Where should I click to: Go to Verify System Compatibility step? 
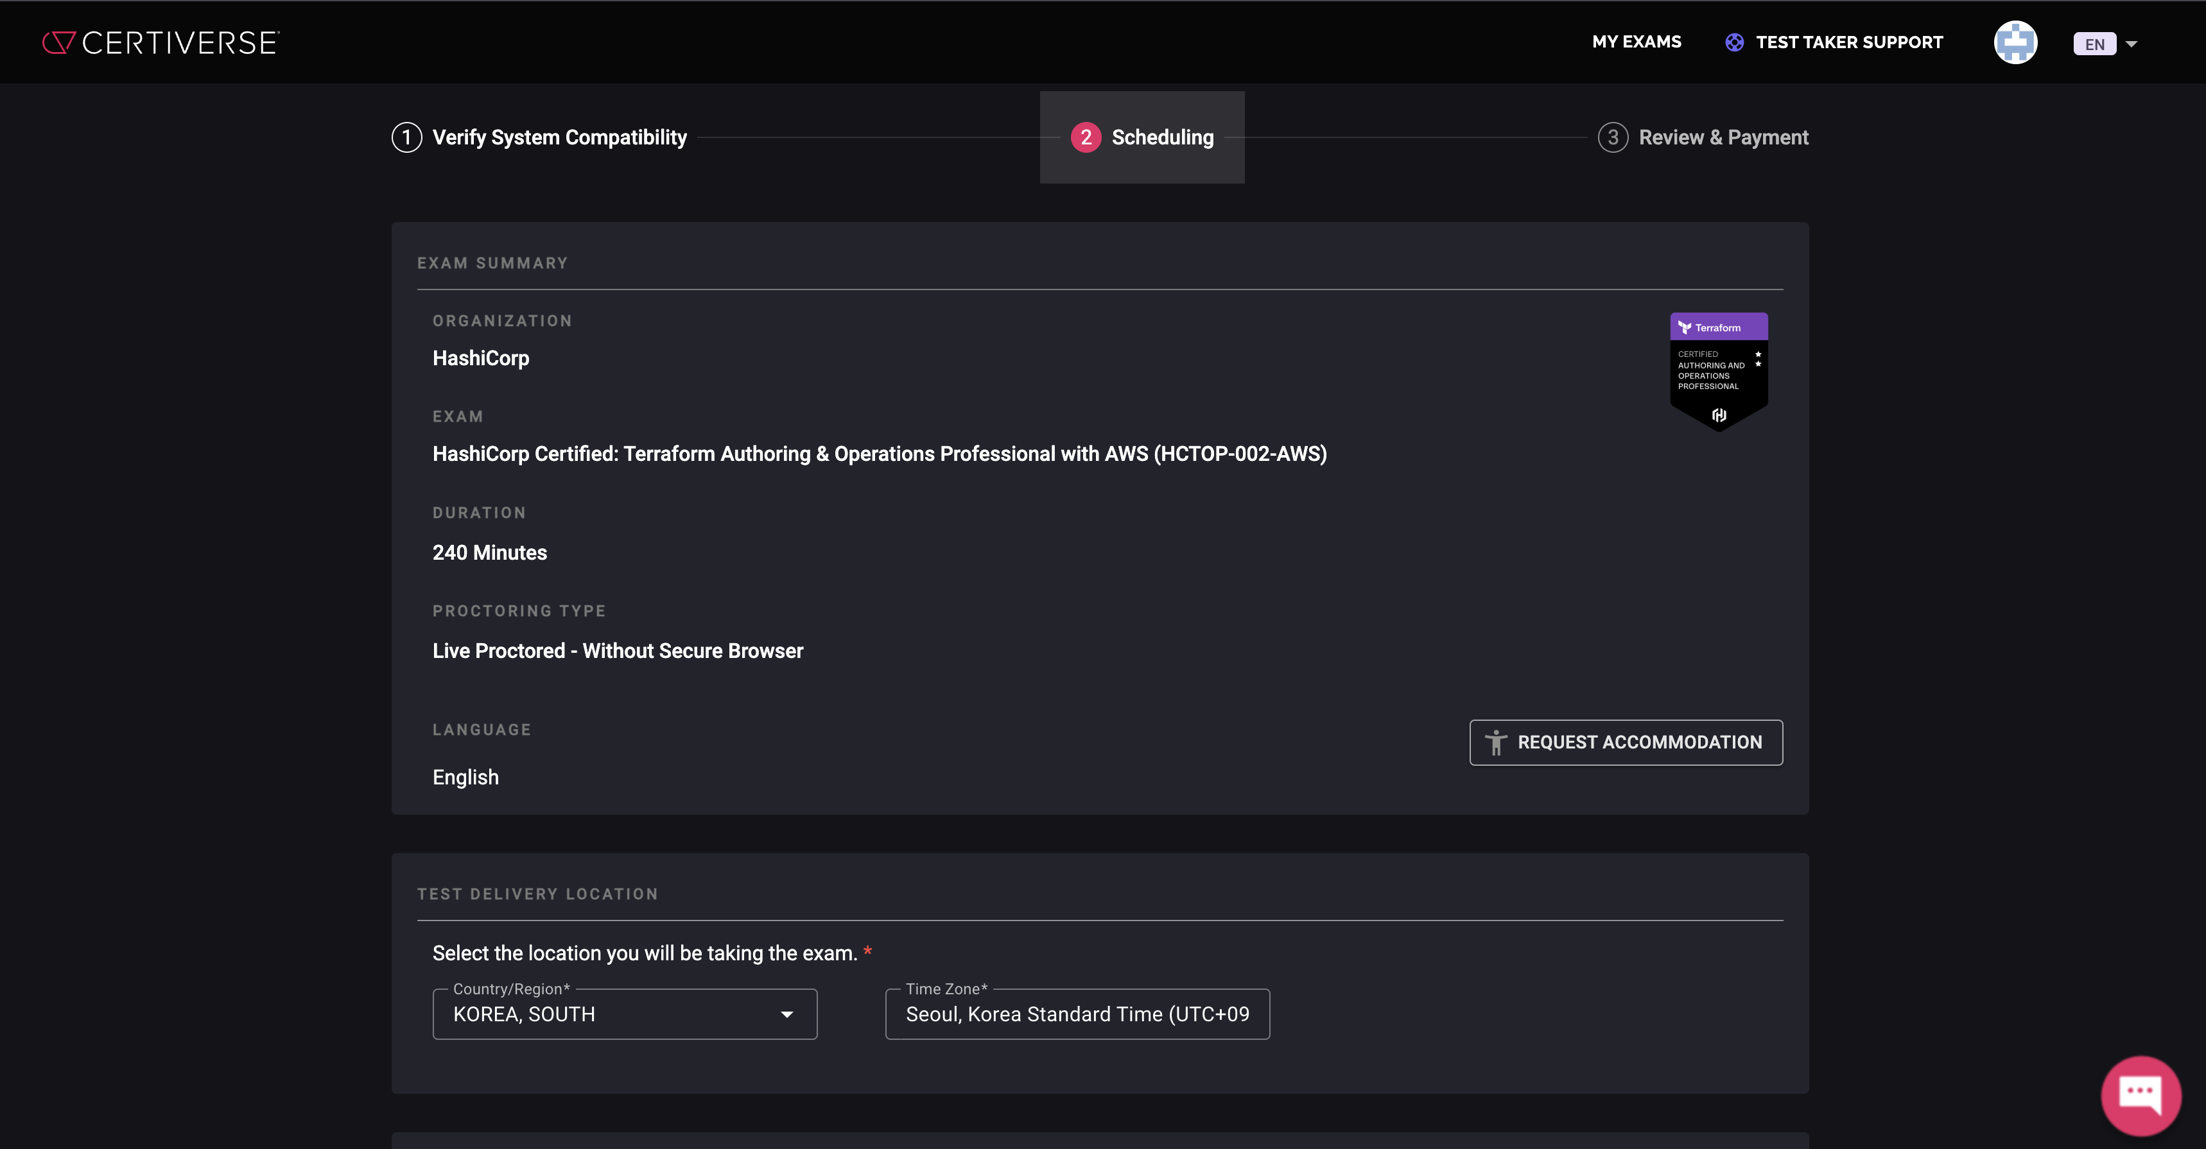click(x=559, y=138)
